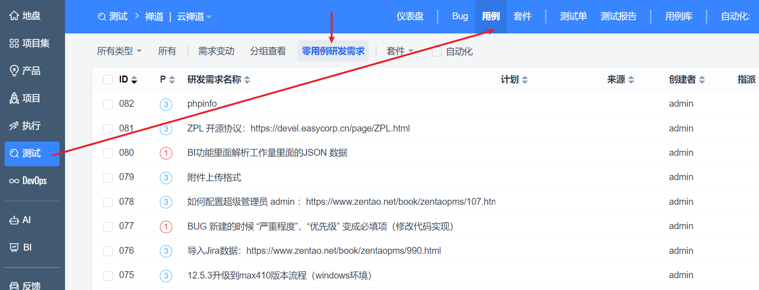
Task: Sort by P priority column
Action: click(167, 80)
